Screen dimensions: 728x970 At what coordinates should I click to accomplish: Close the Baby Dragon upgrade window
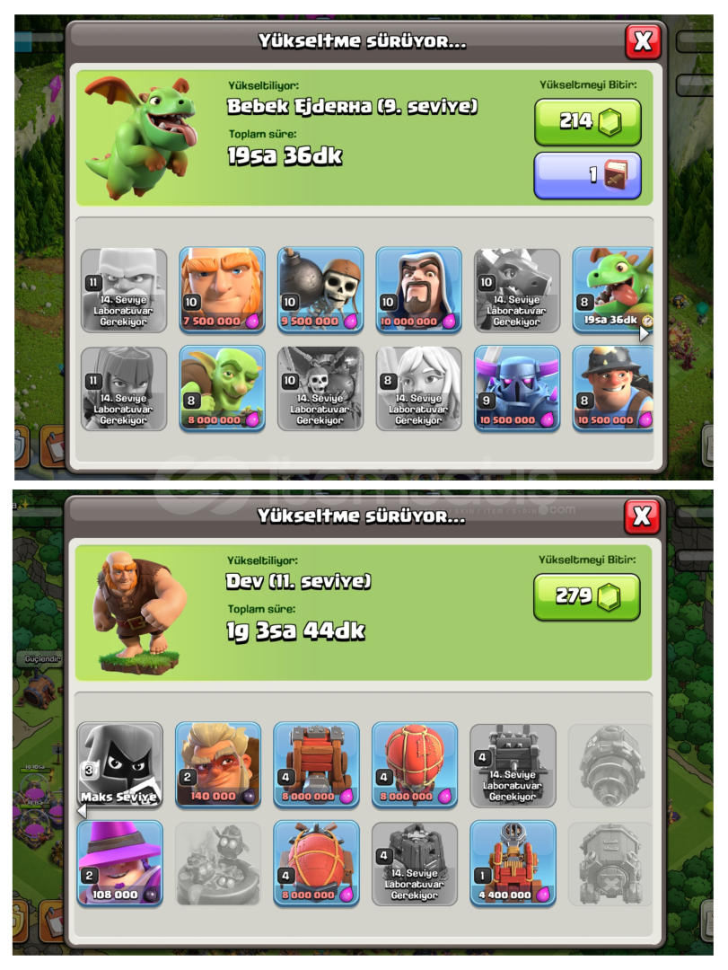coord(643,42)
